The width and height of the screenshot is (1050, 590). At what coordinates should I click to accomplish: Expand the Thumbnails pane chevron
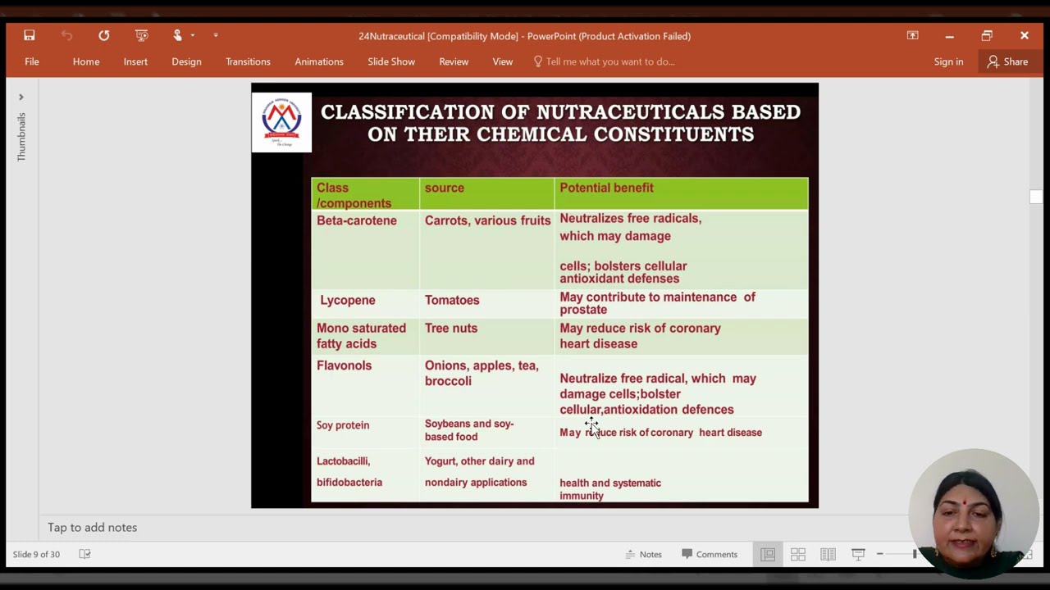[x=21, y=97]
